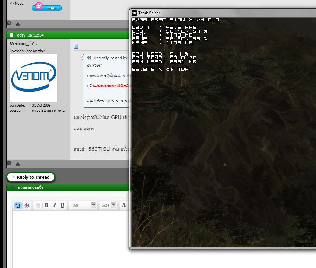Click the post document icon
The image size is (316, 268).
[x=76, y=46]
